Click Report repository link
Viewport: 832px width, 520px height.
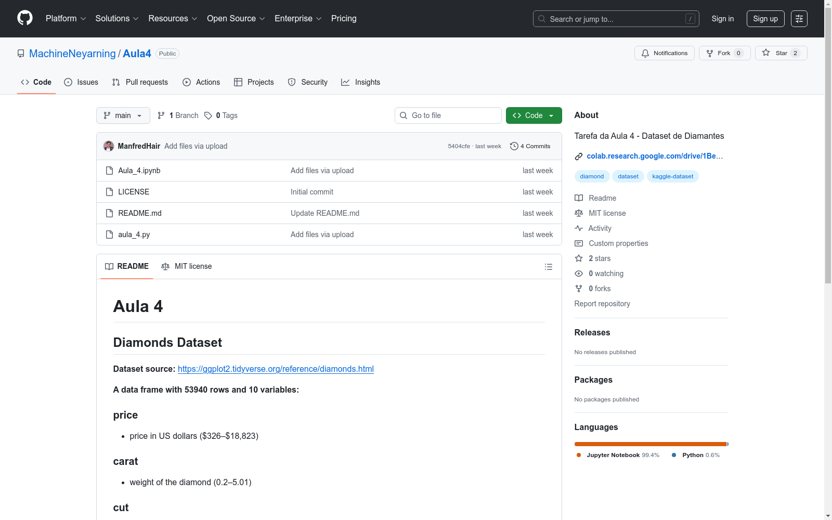point(602,304)
